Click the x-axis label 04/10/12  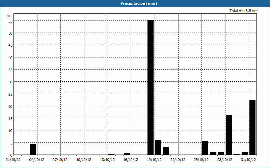[x=37, y=160]
